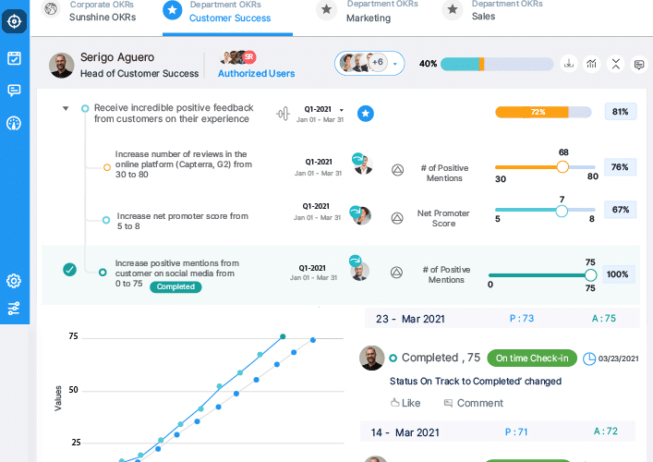Open the dashboard gauge sidebar icon
This screenshot has height=462, width=653.
point(14,123)
